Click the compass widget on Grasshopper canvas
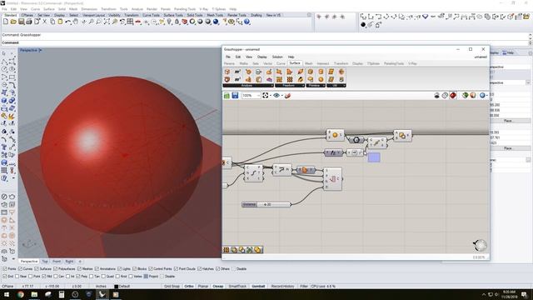Viewport: 533px width, 300px height. [480, 245]
